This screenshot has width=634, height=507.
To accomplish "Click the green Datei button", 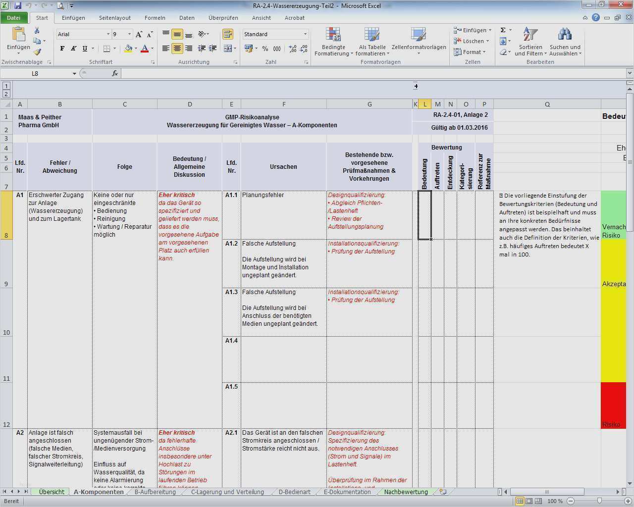I will pos(14,18).
